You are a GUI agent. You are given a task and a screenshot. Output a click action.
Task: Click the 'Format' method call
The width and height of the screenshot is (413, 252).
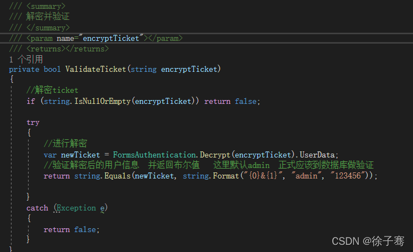pos(226,176)
